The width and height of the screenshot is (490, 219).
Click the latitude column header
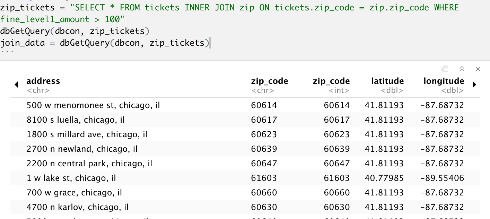point(387,81)
